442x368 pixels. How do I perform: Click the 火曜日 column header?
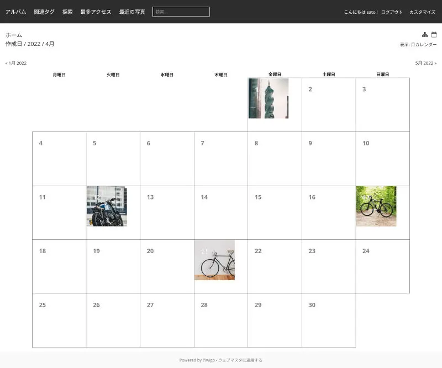coord(113,75)
